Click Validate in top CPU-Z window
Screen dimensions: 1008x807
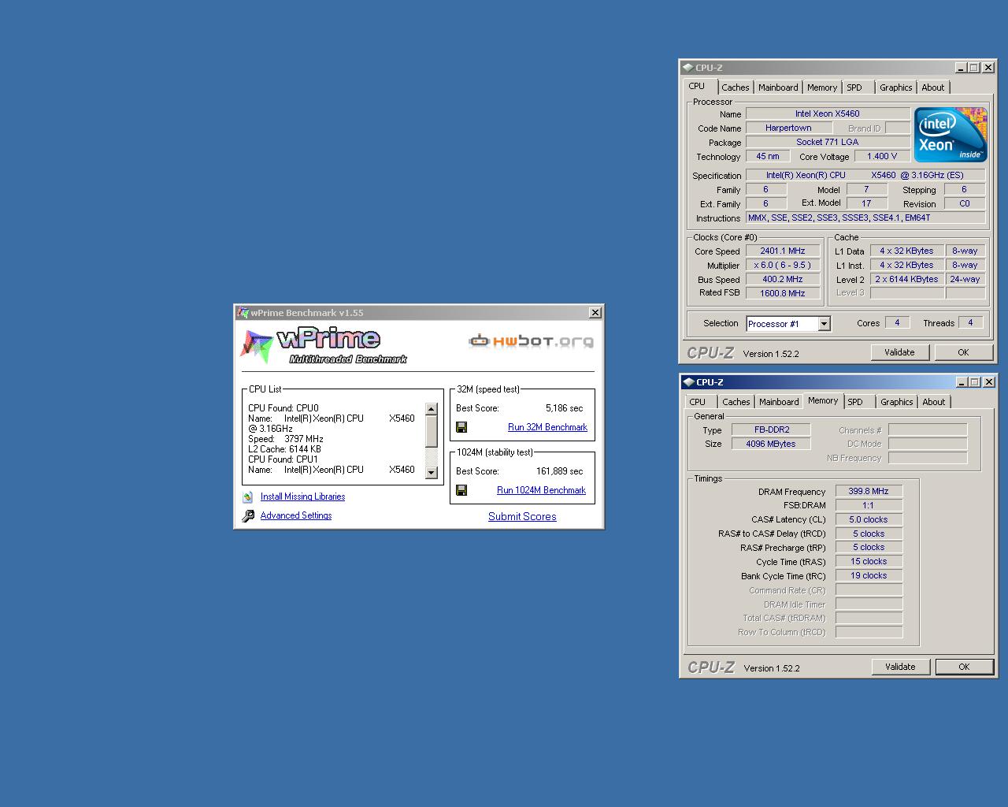click(x=899, y=352)
